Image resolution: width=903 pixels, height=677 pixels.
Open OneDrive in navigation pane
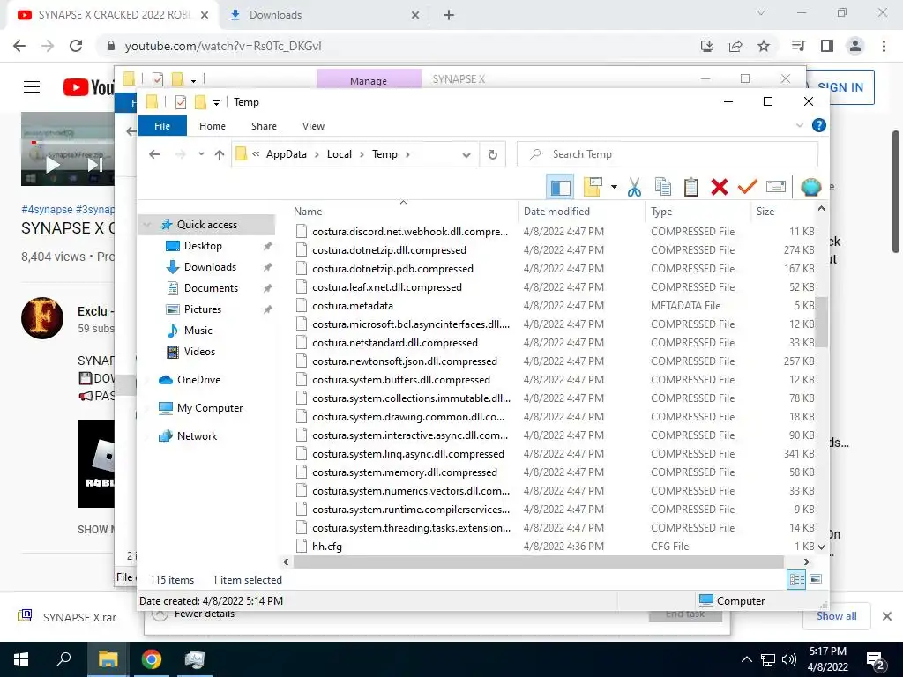pyautogui.click(x=198, y=379)
